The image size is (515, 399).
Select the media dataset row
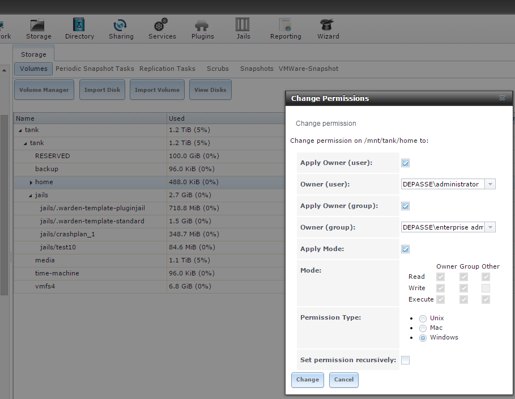(150, 260)
